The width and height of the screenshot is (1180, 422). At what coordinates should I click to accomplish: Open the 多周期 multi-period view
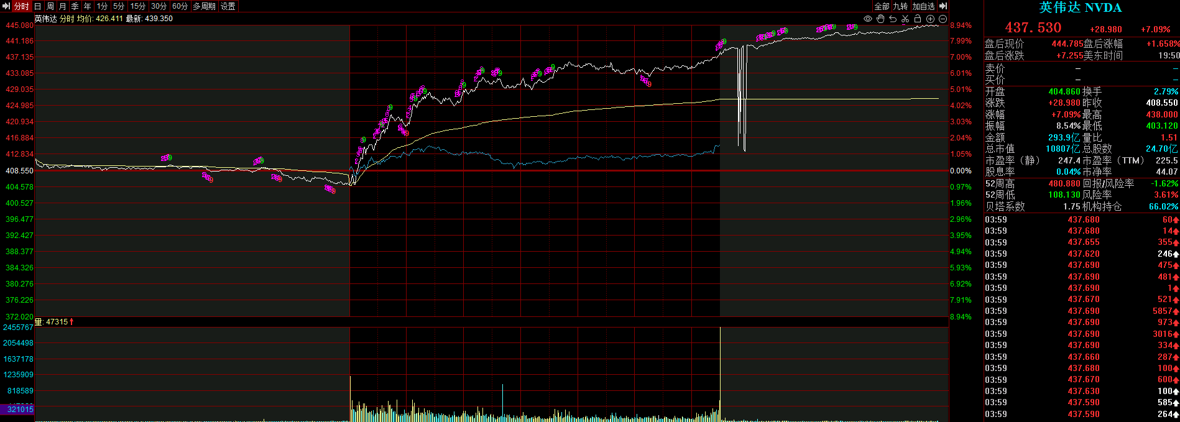point(204,6)
